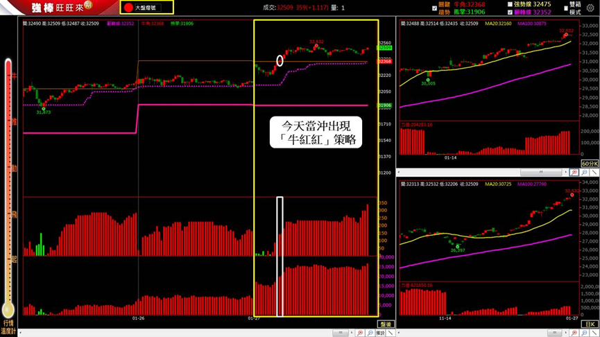The image size is (600, 337).
Task: Click the 26,397 low marker on 日K chart
Action: [458, 250]
